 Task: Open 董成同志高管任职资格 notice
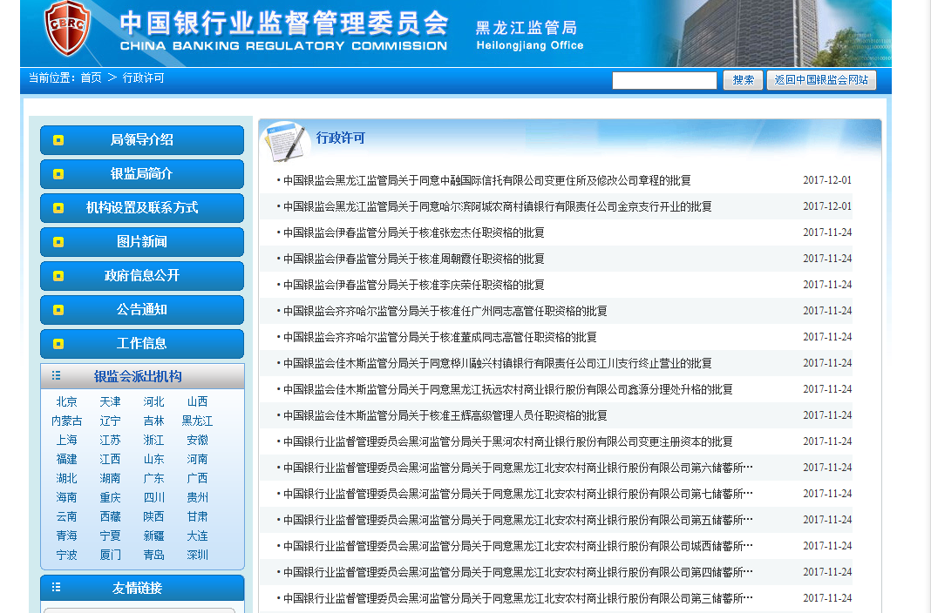(440, 337)
